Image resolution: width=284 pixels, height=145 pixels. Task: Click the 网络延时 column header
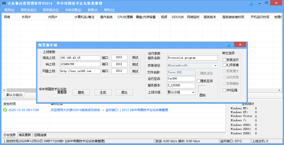194,17
